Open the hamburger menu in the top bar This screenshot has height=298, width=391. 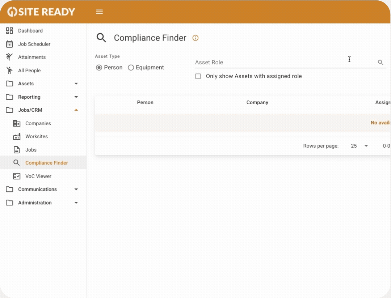[x=99, y=12]
